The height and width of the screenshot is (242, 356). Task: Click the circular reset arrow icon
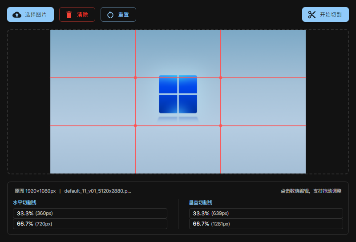tap(110, 15)
